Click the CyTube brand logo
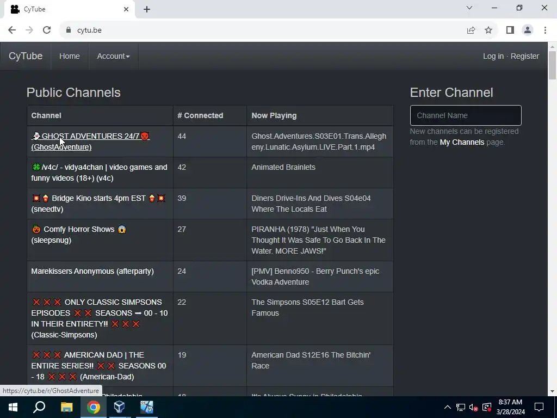Screen dimensions: 557x418 tap(26, 56)
